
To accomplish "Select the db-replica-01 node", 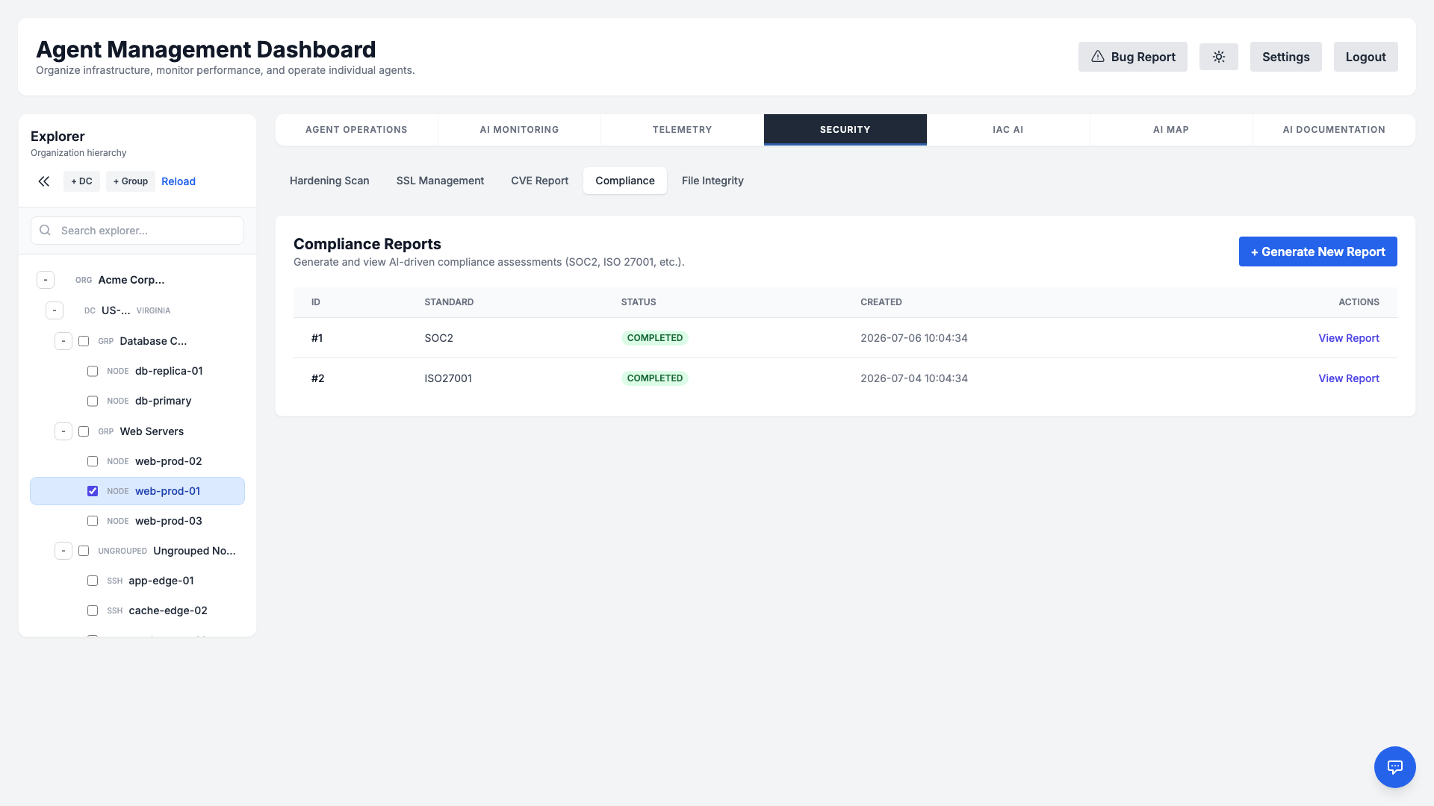I will click(169, 371).
